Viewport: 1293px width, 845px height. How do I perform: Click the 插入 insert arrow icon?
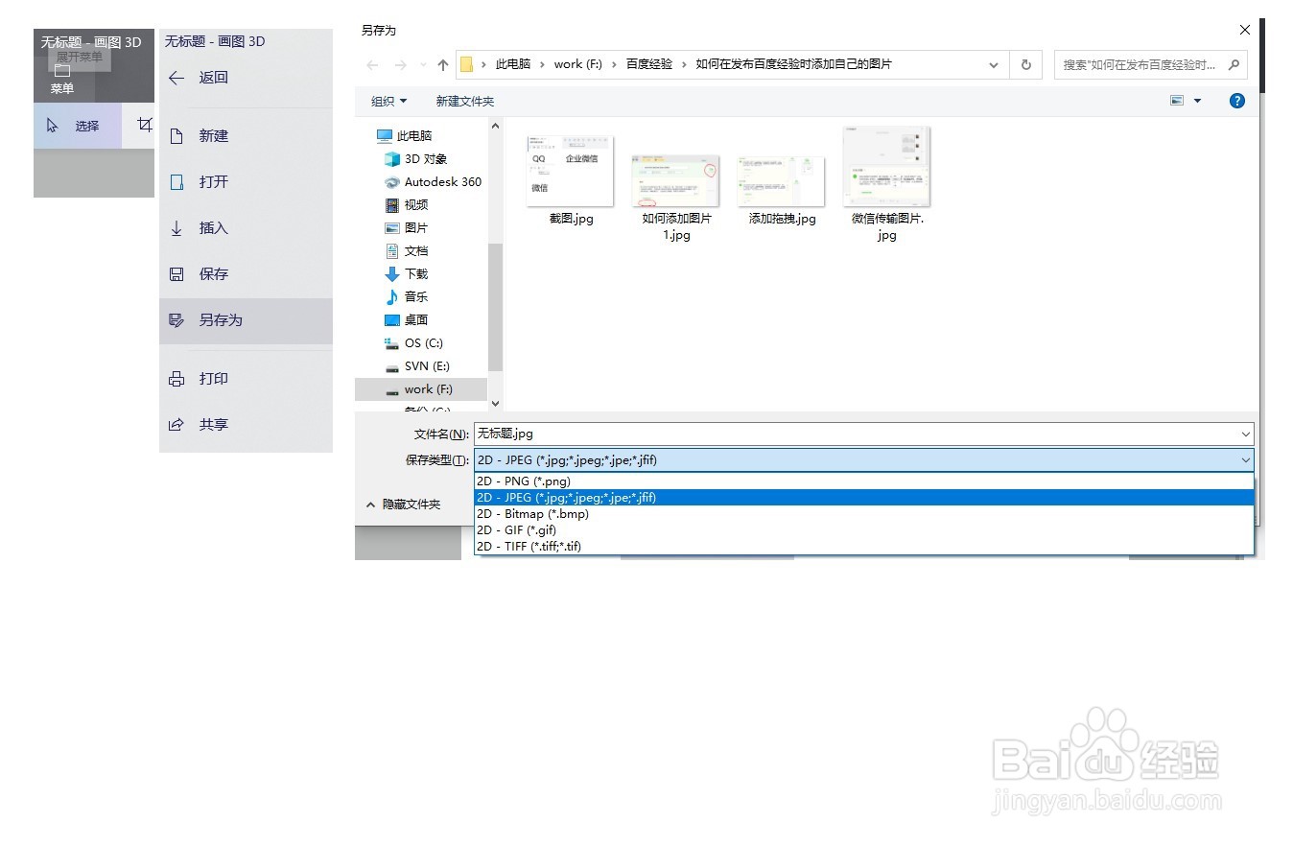(x=176, y=228)
